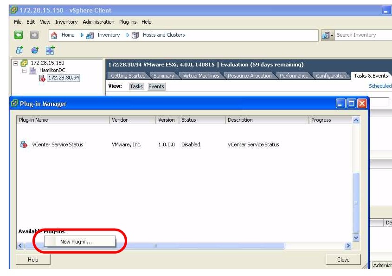This screenshot has height=276, width=392.
Task: Expand the Inventory navigation arrow
Action: tap(128, 35)
